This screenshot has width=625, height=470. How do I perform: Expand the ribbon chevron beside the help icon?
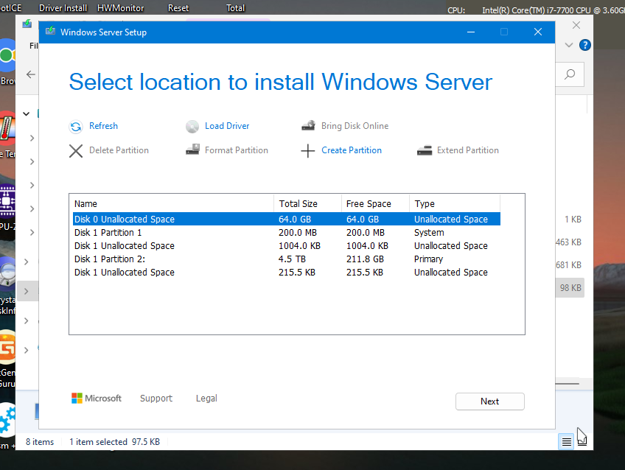pos(569,45)
